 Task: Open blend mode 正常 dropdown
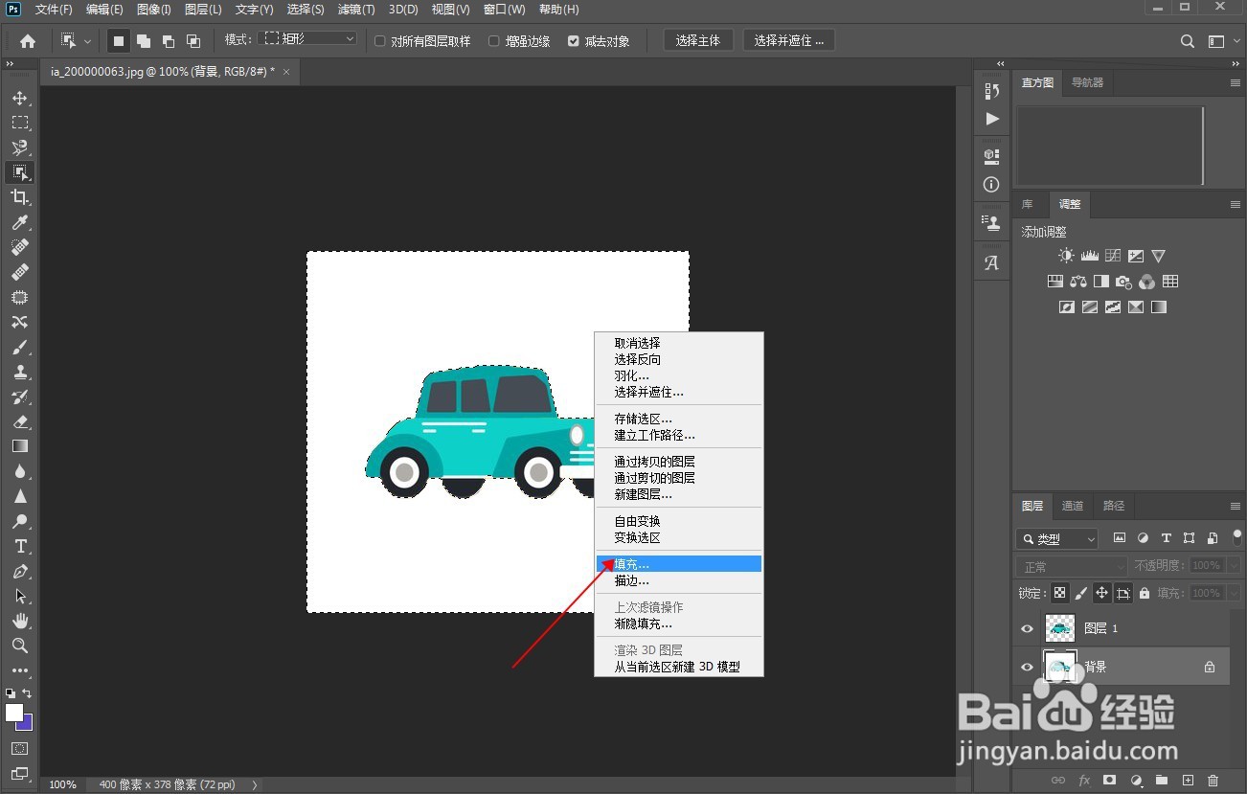(1073, 566)
